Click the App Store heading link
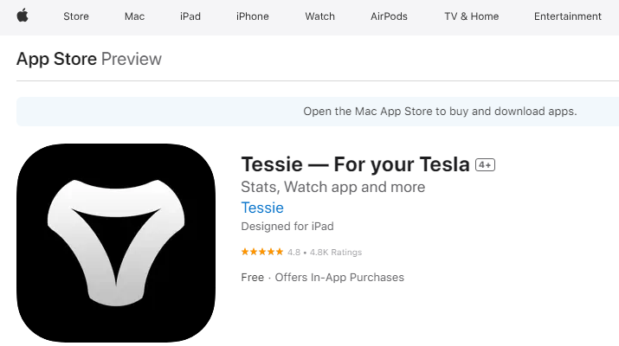Image resolution: width=619 pixels, height=346 pixels. 56,59
